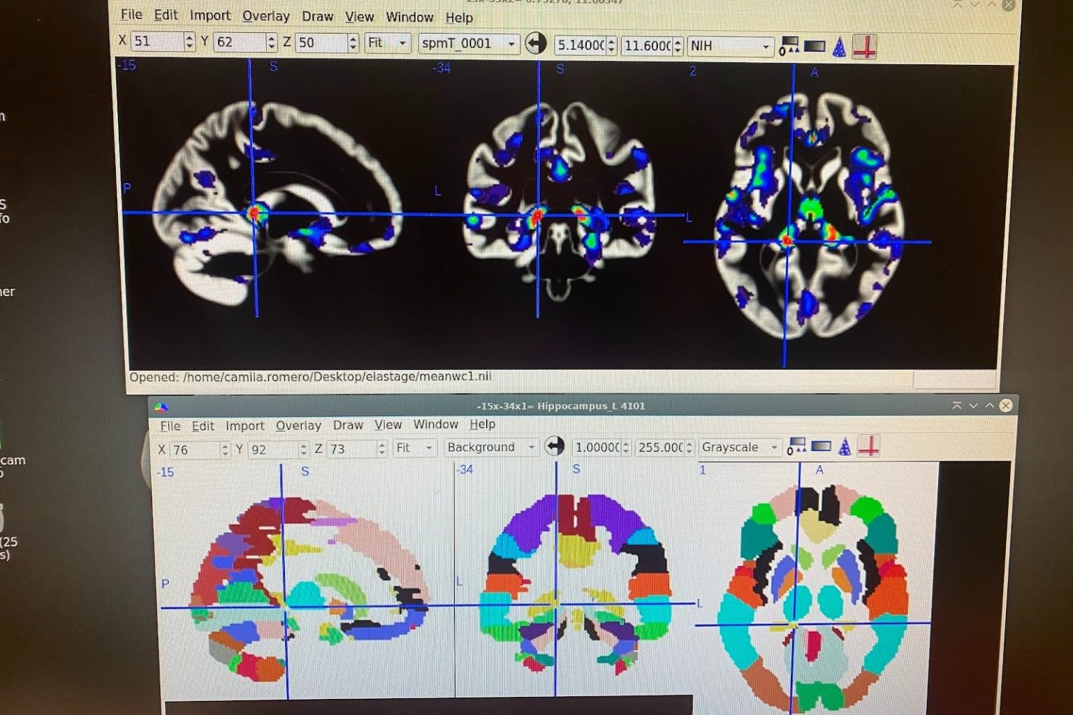This screenshot has height=715, width=1073.
Task: Open Draw menu in Hippocampus window
Action: pyautogui.click(x=347, y=425)
